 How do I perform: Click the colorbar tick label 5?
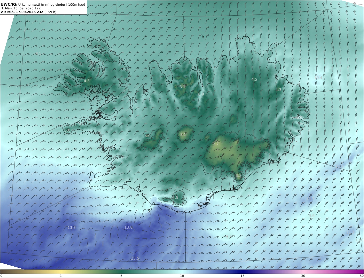tap(121, 276)
